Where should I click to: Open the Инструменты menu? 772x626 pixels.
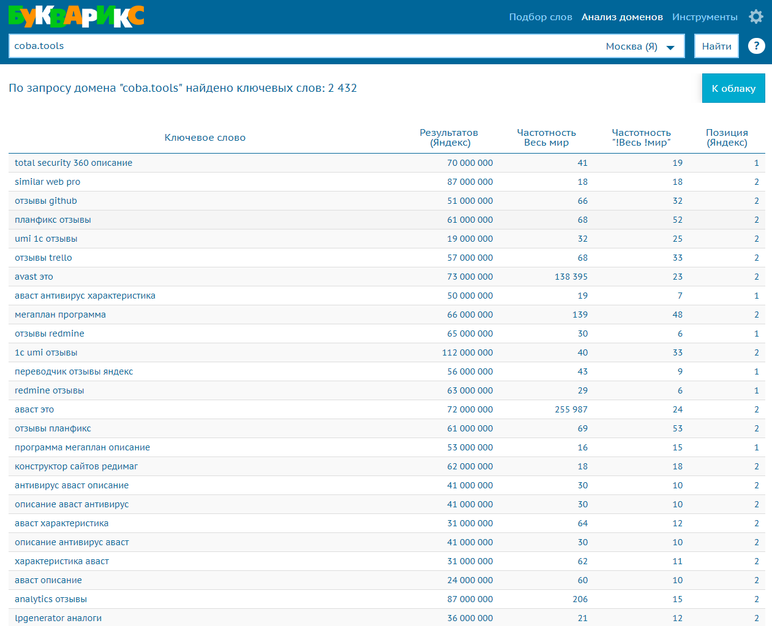pos(705,17)
